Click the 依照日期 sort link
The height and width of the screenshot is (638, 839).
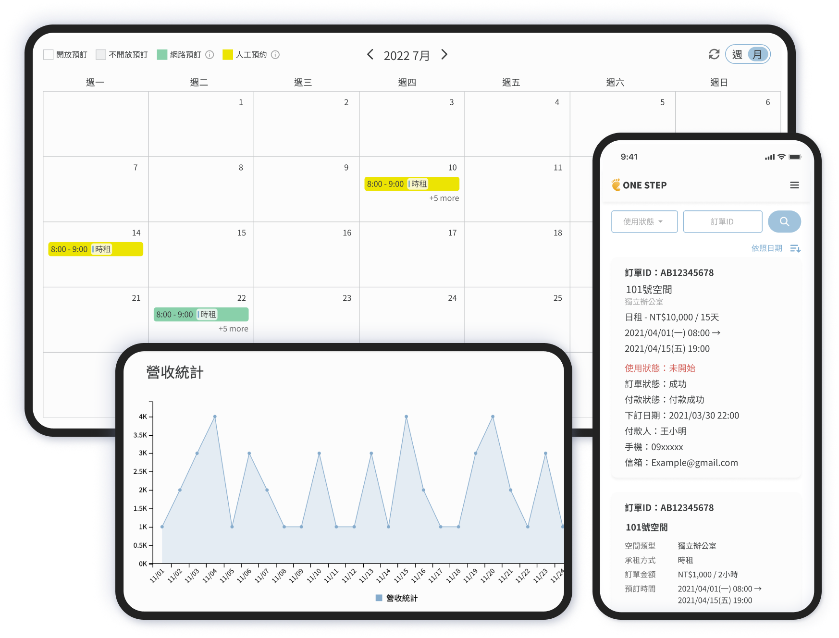(766, 248)
